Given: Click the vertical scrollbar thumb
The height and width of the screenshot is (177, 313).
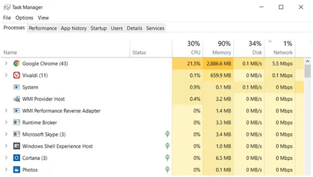Looking at the screenshot, I should click(308, 71).
